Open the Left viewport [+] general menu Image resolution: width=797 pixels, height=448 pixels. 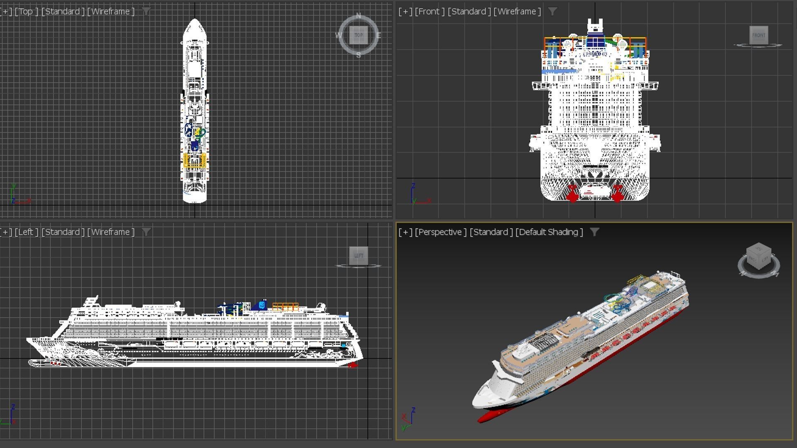6,232
